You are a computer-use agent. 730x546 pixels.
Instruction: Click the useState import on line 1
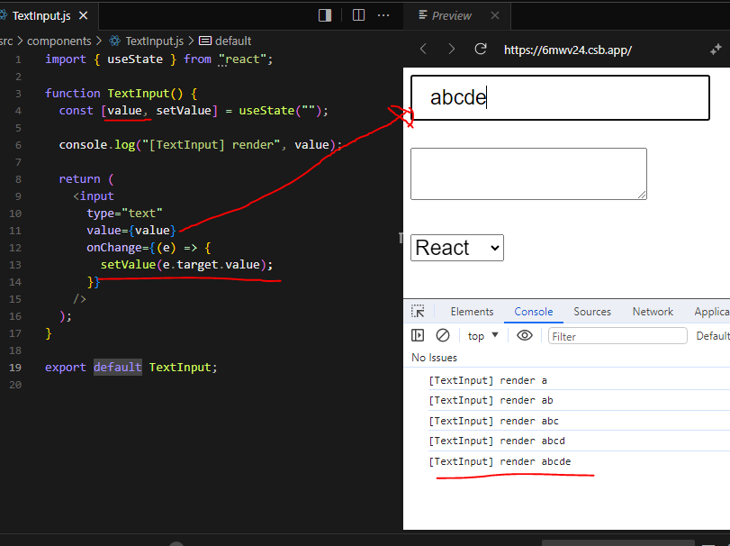pyautogui.click(x=135, y=59)
